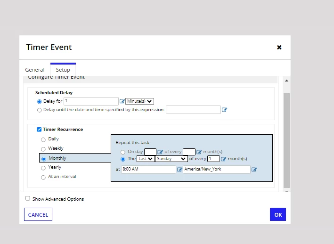This screenshot has height=244, width=334.
Task: Click the scroll up arrow of dialog scrollbar
Action: [x=286, y=81]
